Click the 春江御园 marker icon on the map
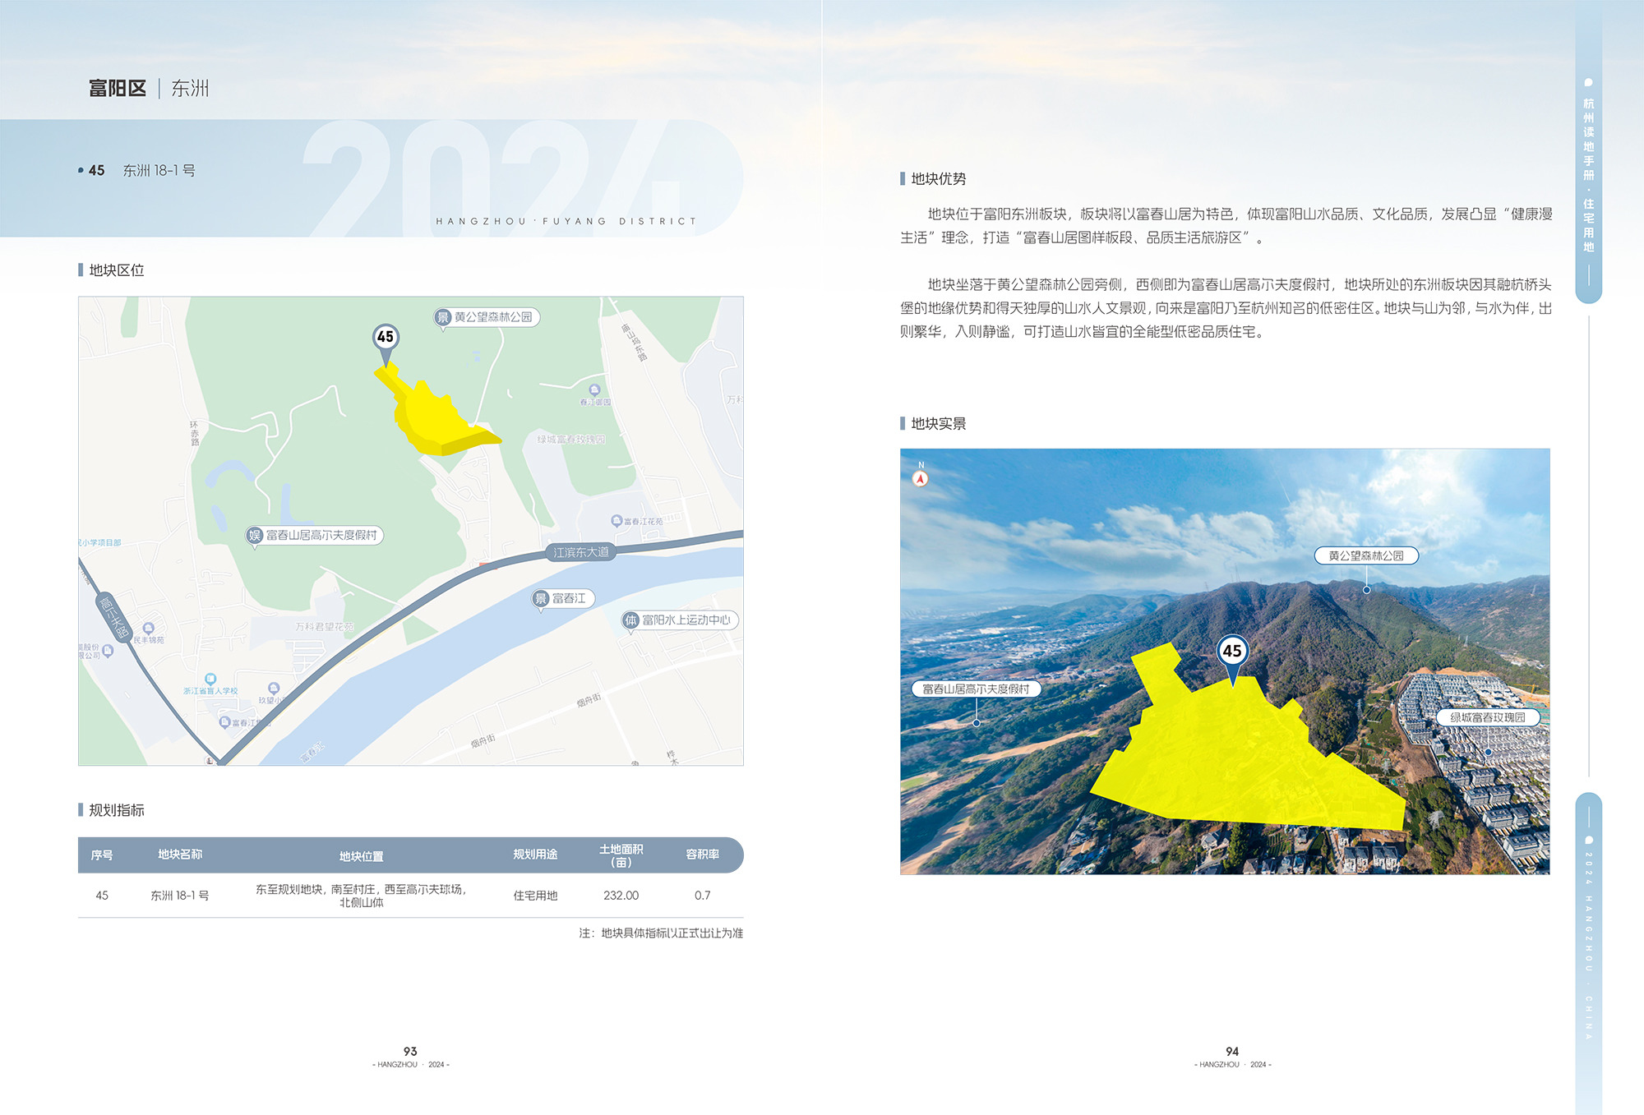Viewport: 1644px width, 1115px height. pos(595,390)
